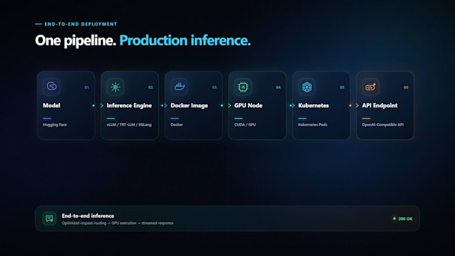Image resolution: width=455 pixels, height=256 pixels.
Task: Click arrow between Model and Inference Engine
Action: click(x=102, y=106)
